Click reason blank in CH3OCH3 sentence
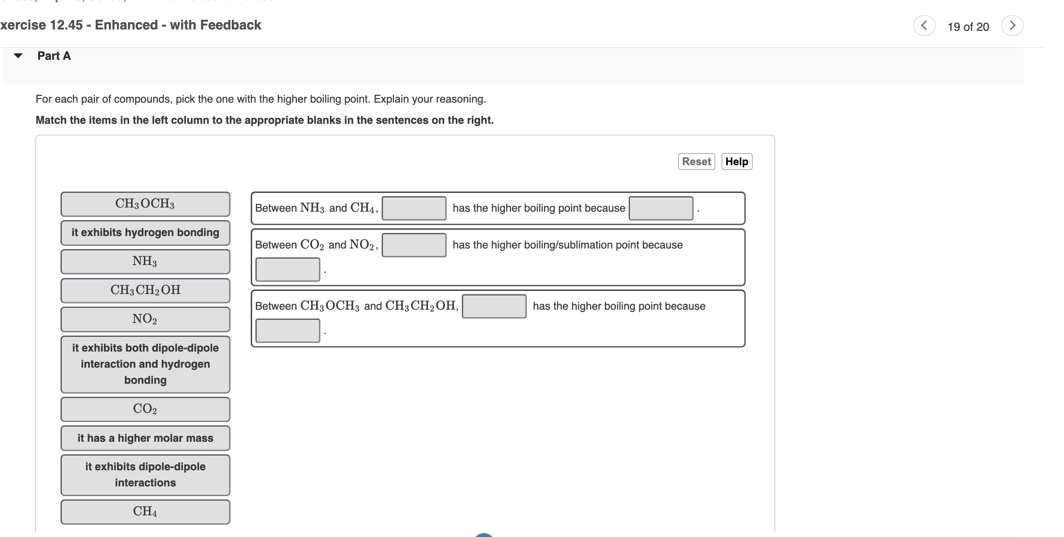This screenshot has height=537, width=1064. pyautogui.click(x=288, y=330)
